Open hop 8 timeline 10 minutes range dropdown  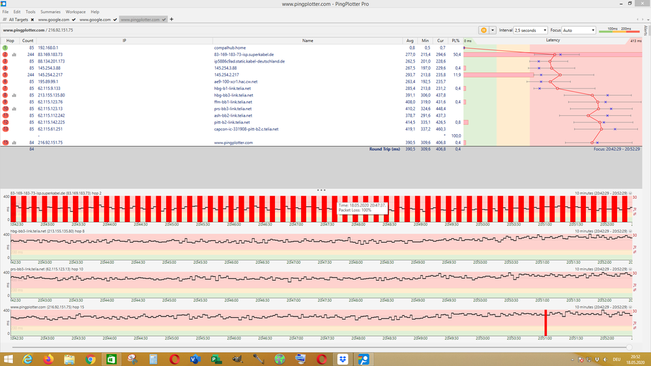coord(630,231)
